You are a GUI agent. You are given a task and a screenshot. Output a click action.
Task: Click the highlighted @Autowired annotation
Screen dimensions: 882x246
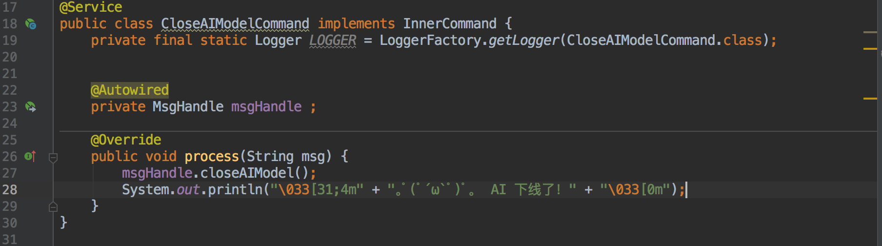[x=129, y=90]
